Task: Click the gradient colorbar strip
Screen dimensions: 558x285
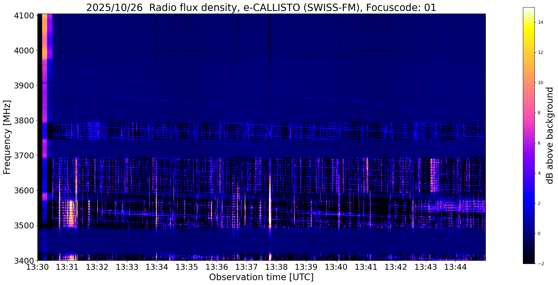Action: point(529,135)
